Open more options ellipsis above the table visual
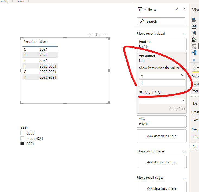 (106, 34)
